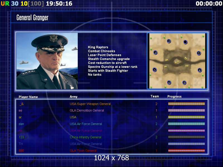Click start position 5 on the minimap
The height and width of the screenshot is (167, 223).
[x=184, y=82]
